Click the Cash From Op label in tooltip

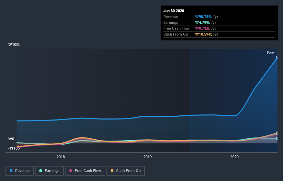[x=175, y=34]
